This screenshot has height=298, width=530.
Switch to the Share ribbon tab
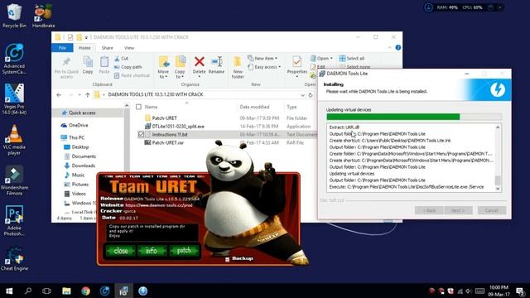(x=107, y=48)
